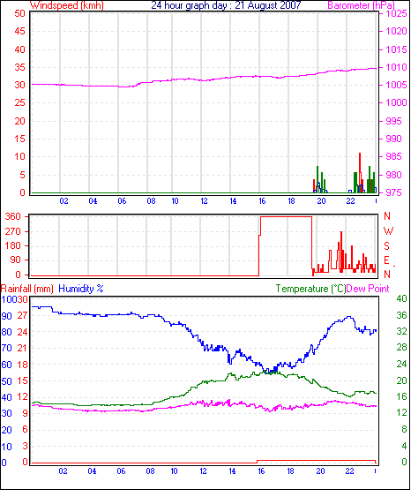Click the 16 hour marker on bottom graph

(x=261, y=471)
